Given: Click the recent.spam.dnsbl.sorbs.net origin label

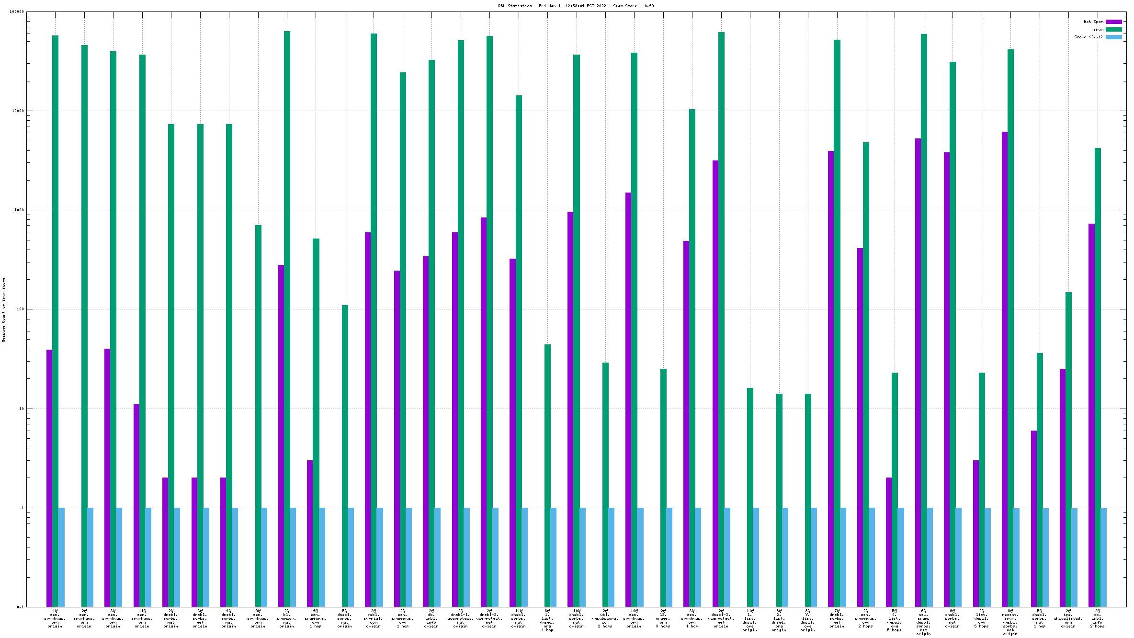Looking at the screenshot, I should click(x=1010, y=622).
